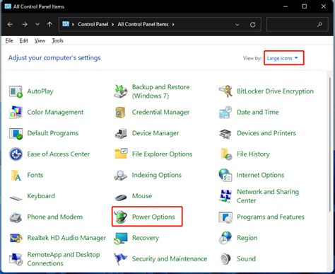Click the Ease of Access Center icon
This screenshot has width=335, height=274.
tap(16, 154)
